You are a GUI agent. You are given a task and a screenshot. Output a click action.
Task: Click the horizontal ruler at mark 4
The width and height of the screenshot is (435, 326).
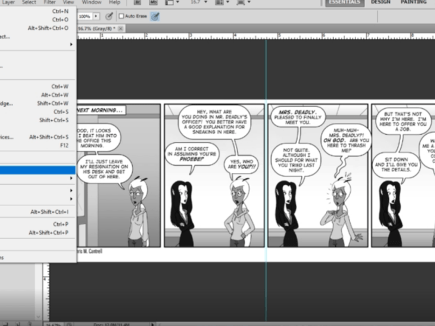tap(235, 36)
